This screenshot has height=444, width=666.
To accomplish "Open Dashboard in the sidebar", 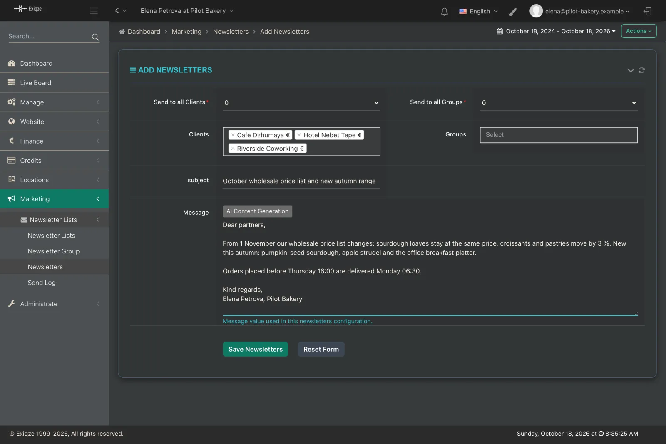I will (54, 64).
